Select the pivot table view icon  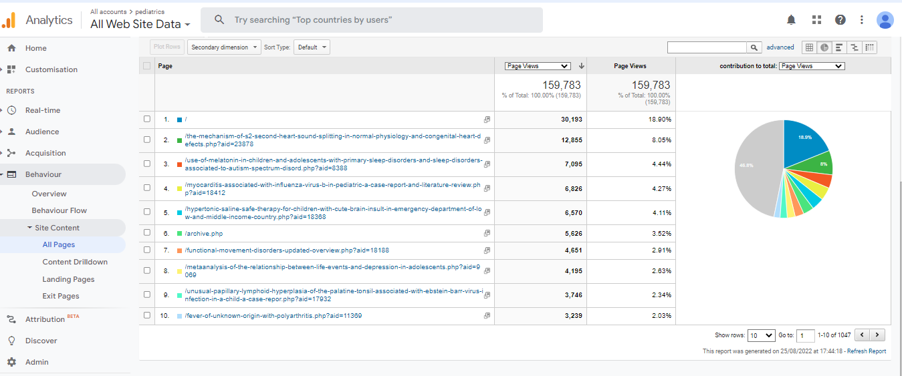coord(869,47)
